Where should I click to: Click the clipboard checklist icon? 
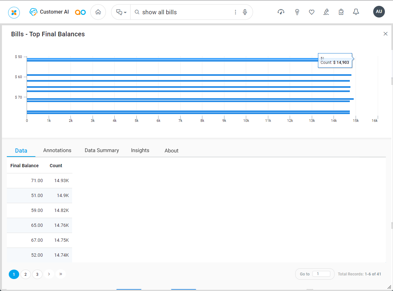341,12
